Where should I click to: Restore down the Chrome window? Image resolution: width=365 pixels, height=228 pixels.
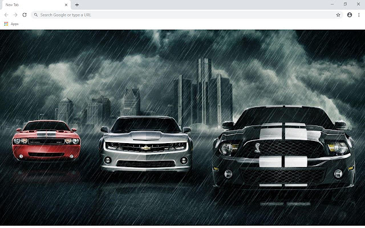coord(345,4)
